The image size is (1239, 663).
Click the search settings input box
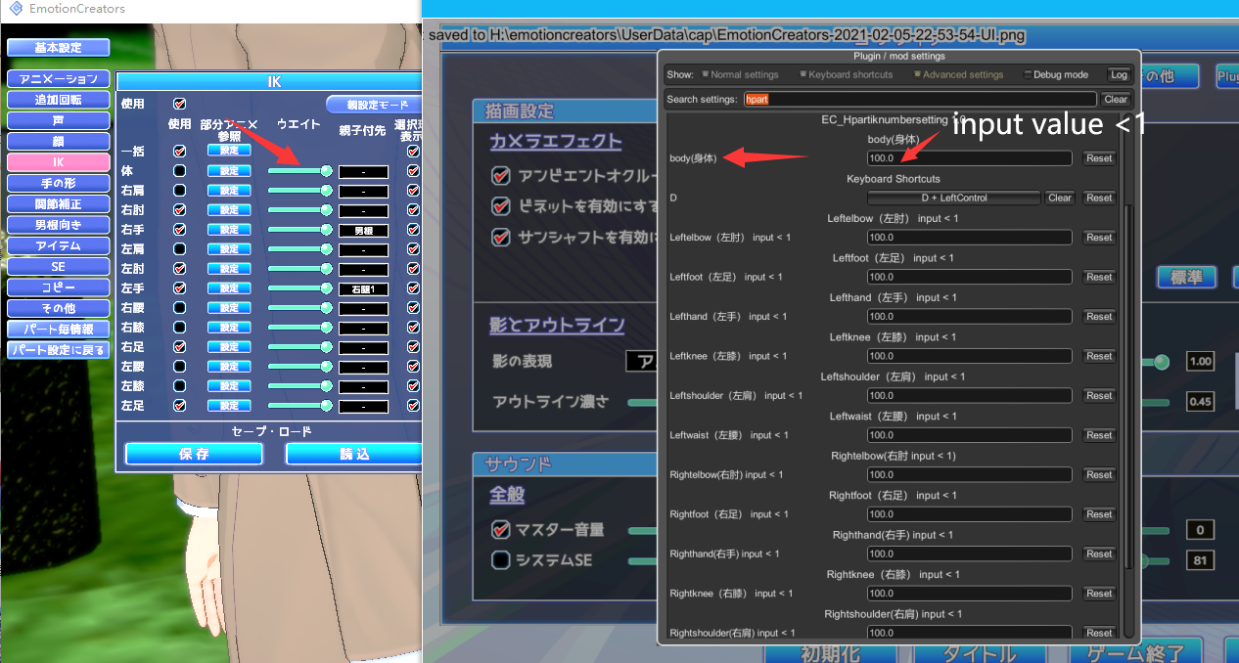pos(920,100)
